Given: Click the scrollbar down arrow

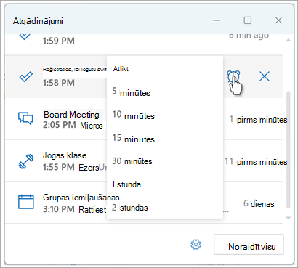Looking at the screenshot, I should pyautogui.click(x=289, y=218).
